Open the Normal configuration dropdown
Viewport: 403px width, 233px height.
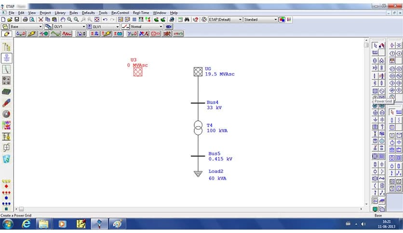(x=161, y=26)
